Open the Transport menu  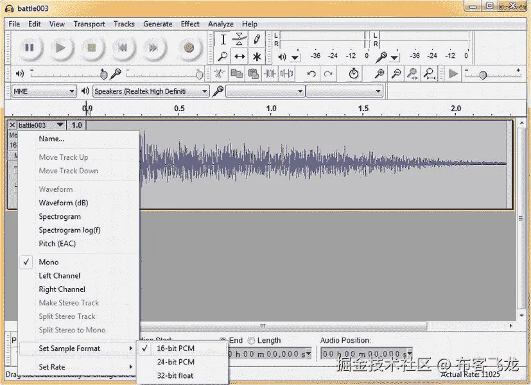pos(89,24)
